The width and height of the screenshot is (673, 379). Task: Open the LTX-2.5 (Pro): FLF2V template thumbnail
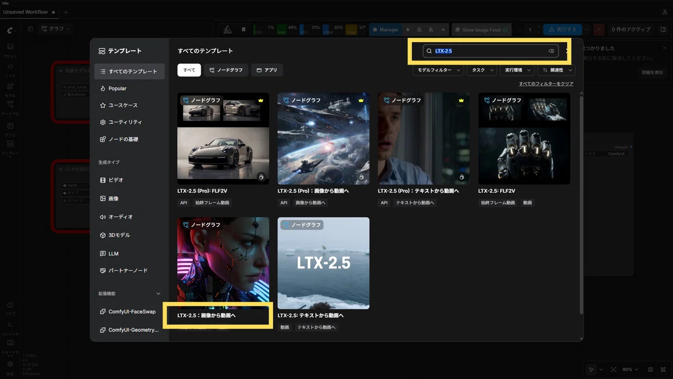pos(223,139)
